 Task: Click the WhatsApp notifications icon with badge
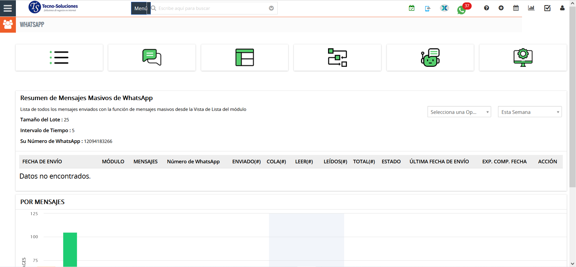pyautogui.click(x=461, y=10)
